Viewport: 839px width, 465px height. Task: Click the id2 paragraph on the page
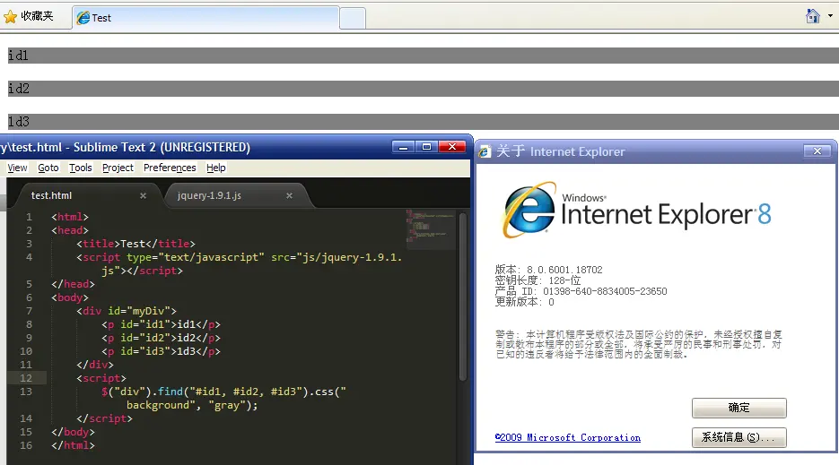[424, 89]
